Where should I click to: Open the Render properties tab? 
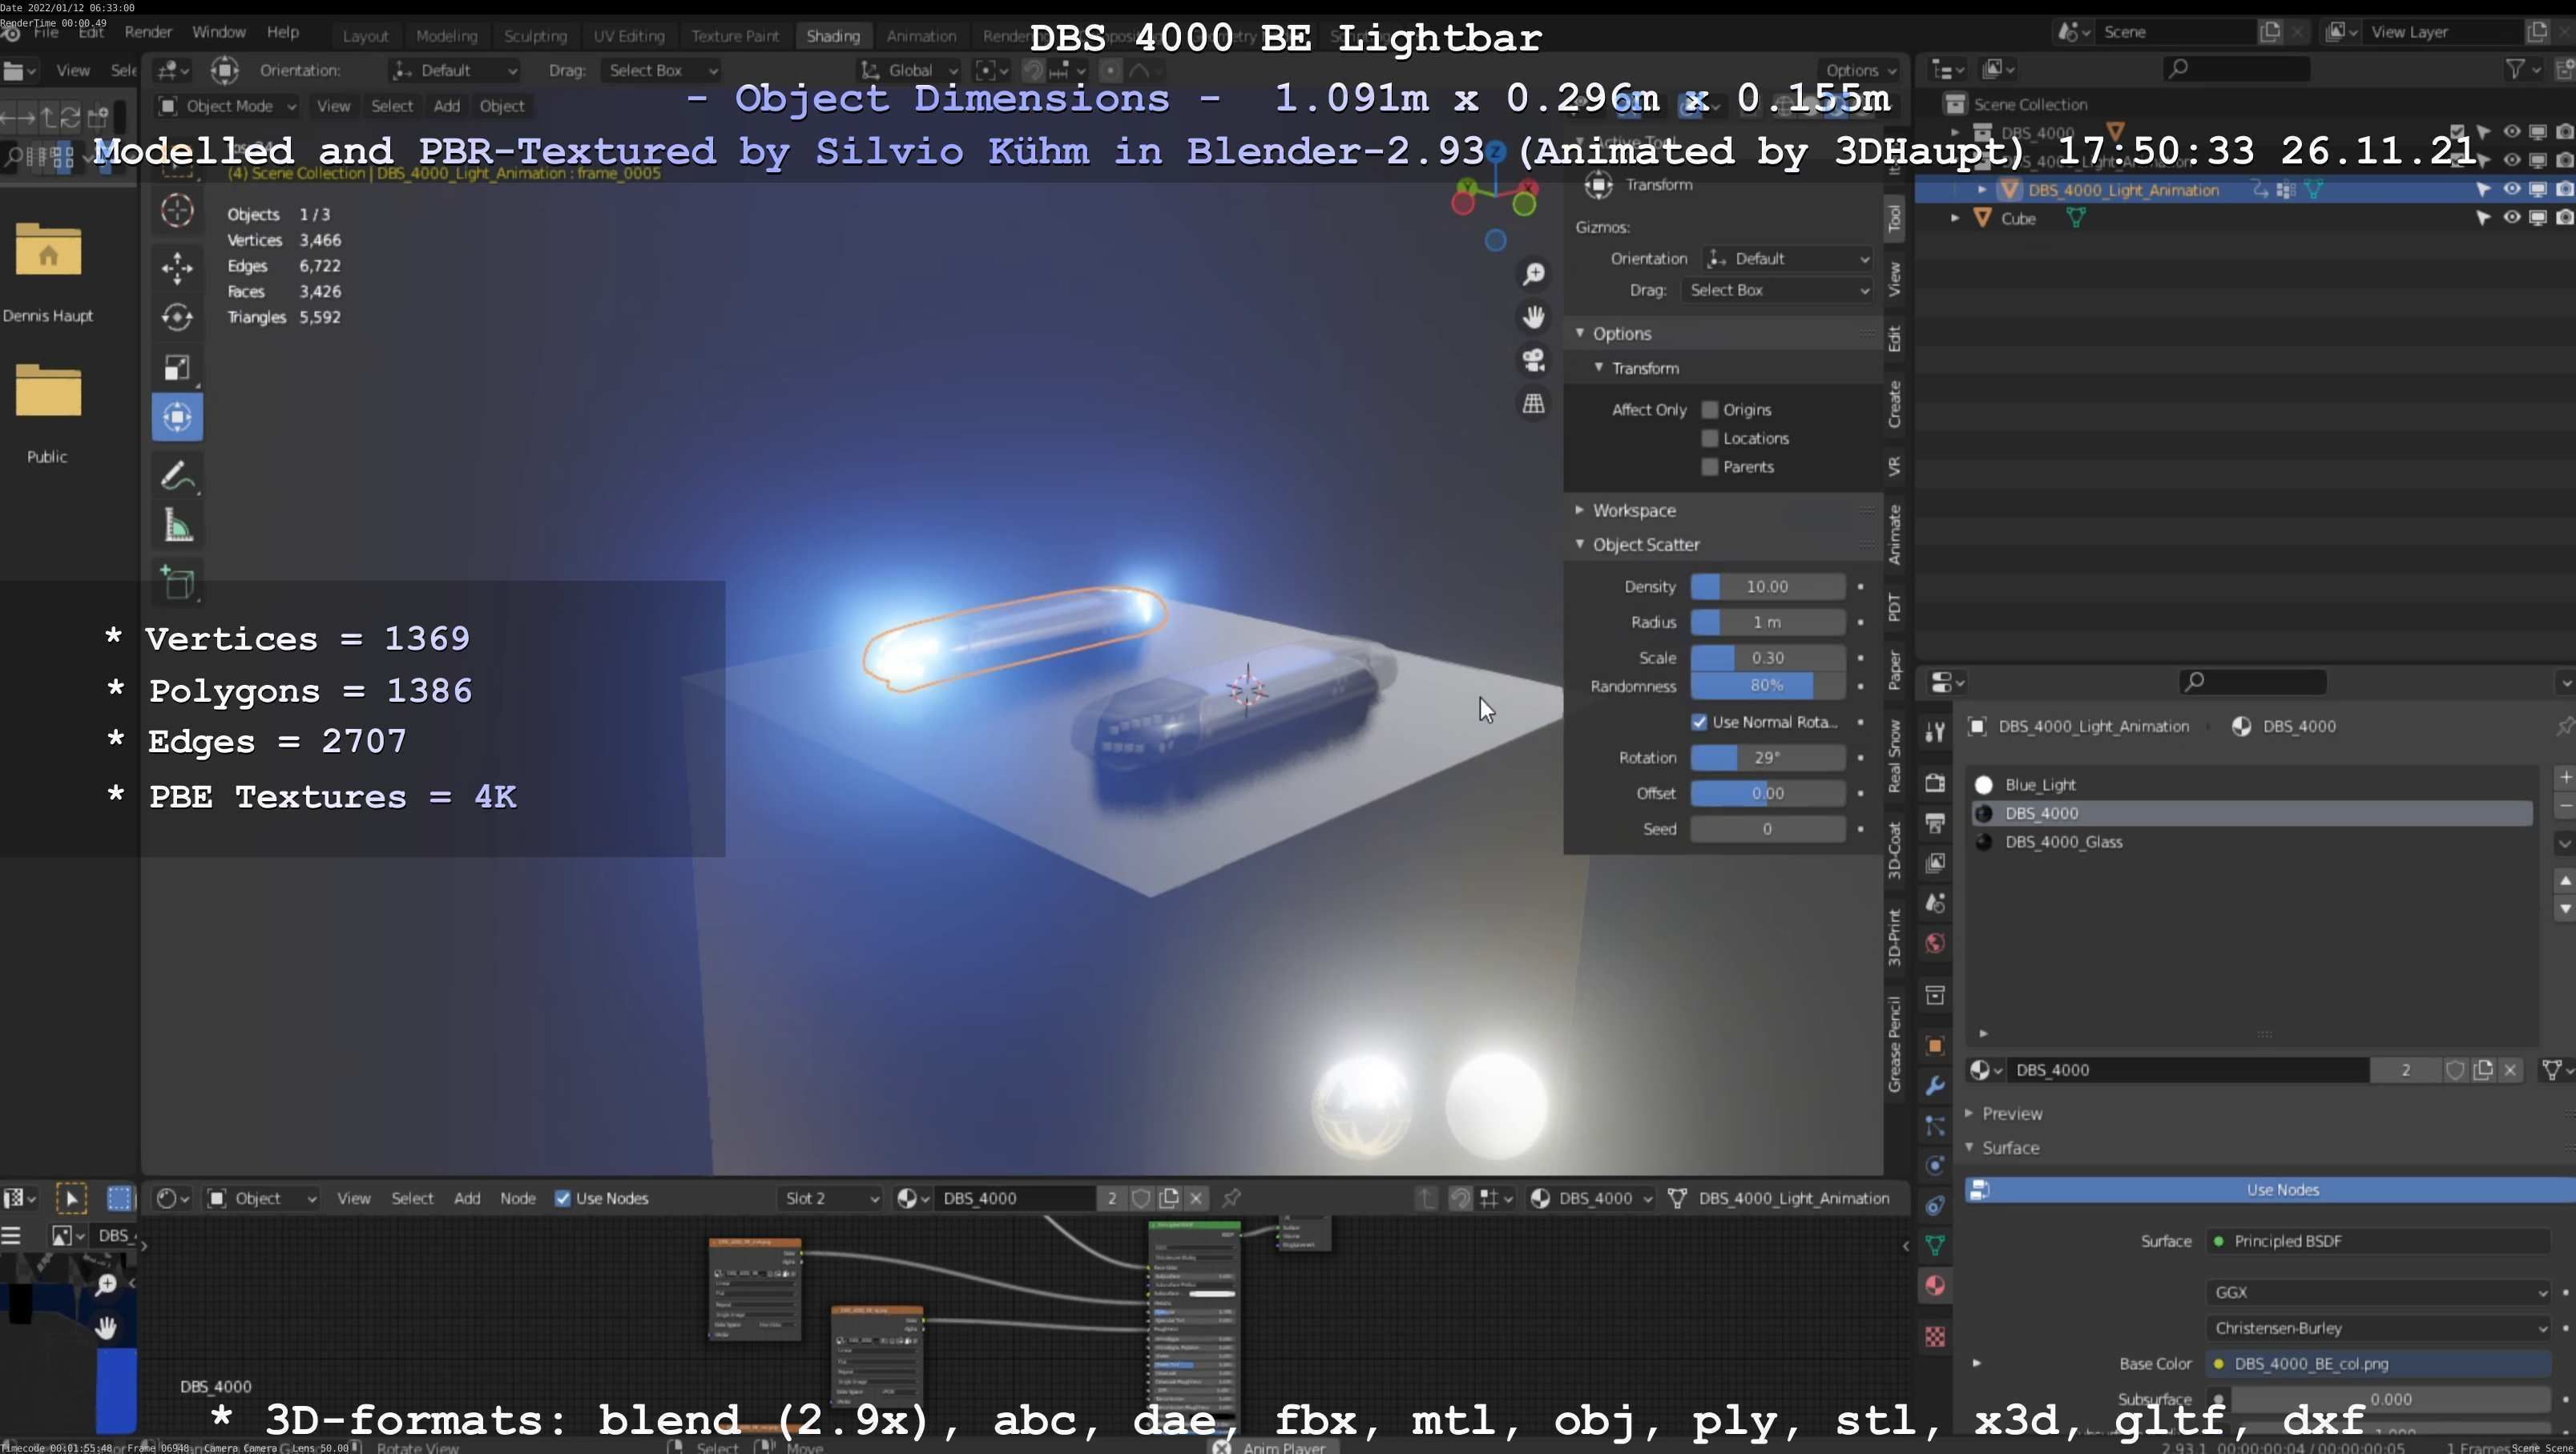(x=1935, y=783)
